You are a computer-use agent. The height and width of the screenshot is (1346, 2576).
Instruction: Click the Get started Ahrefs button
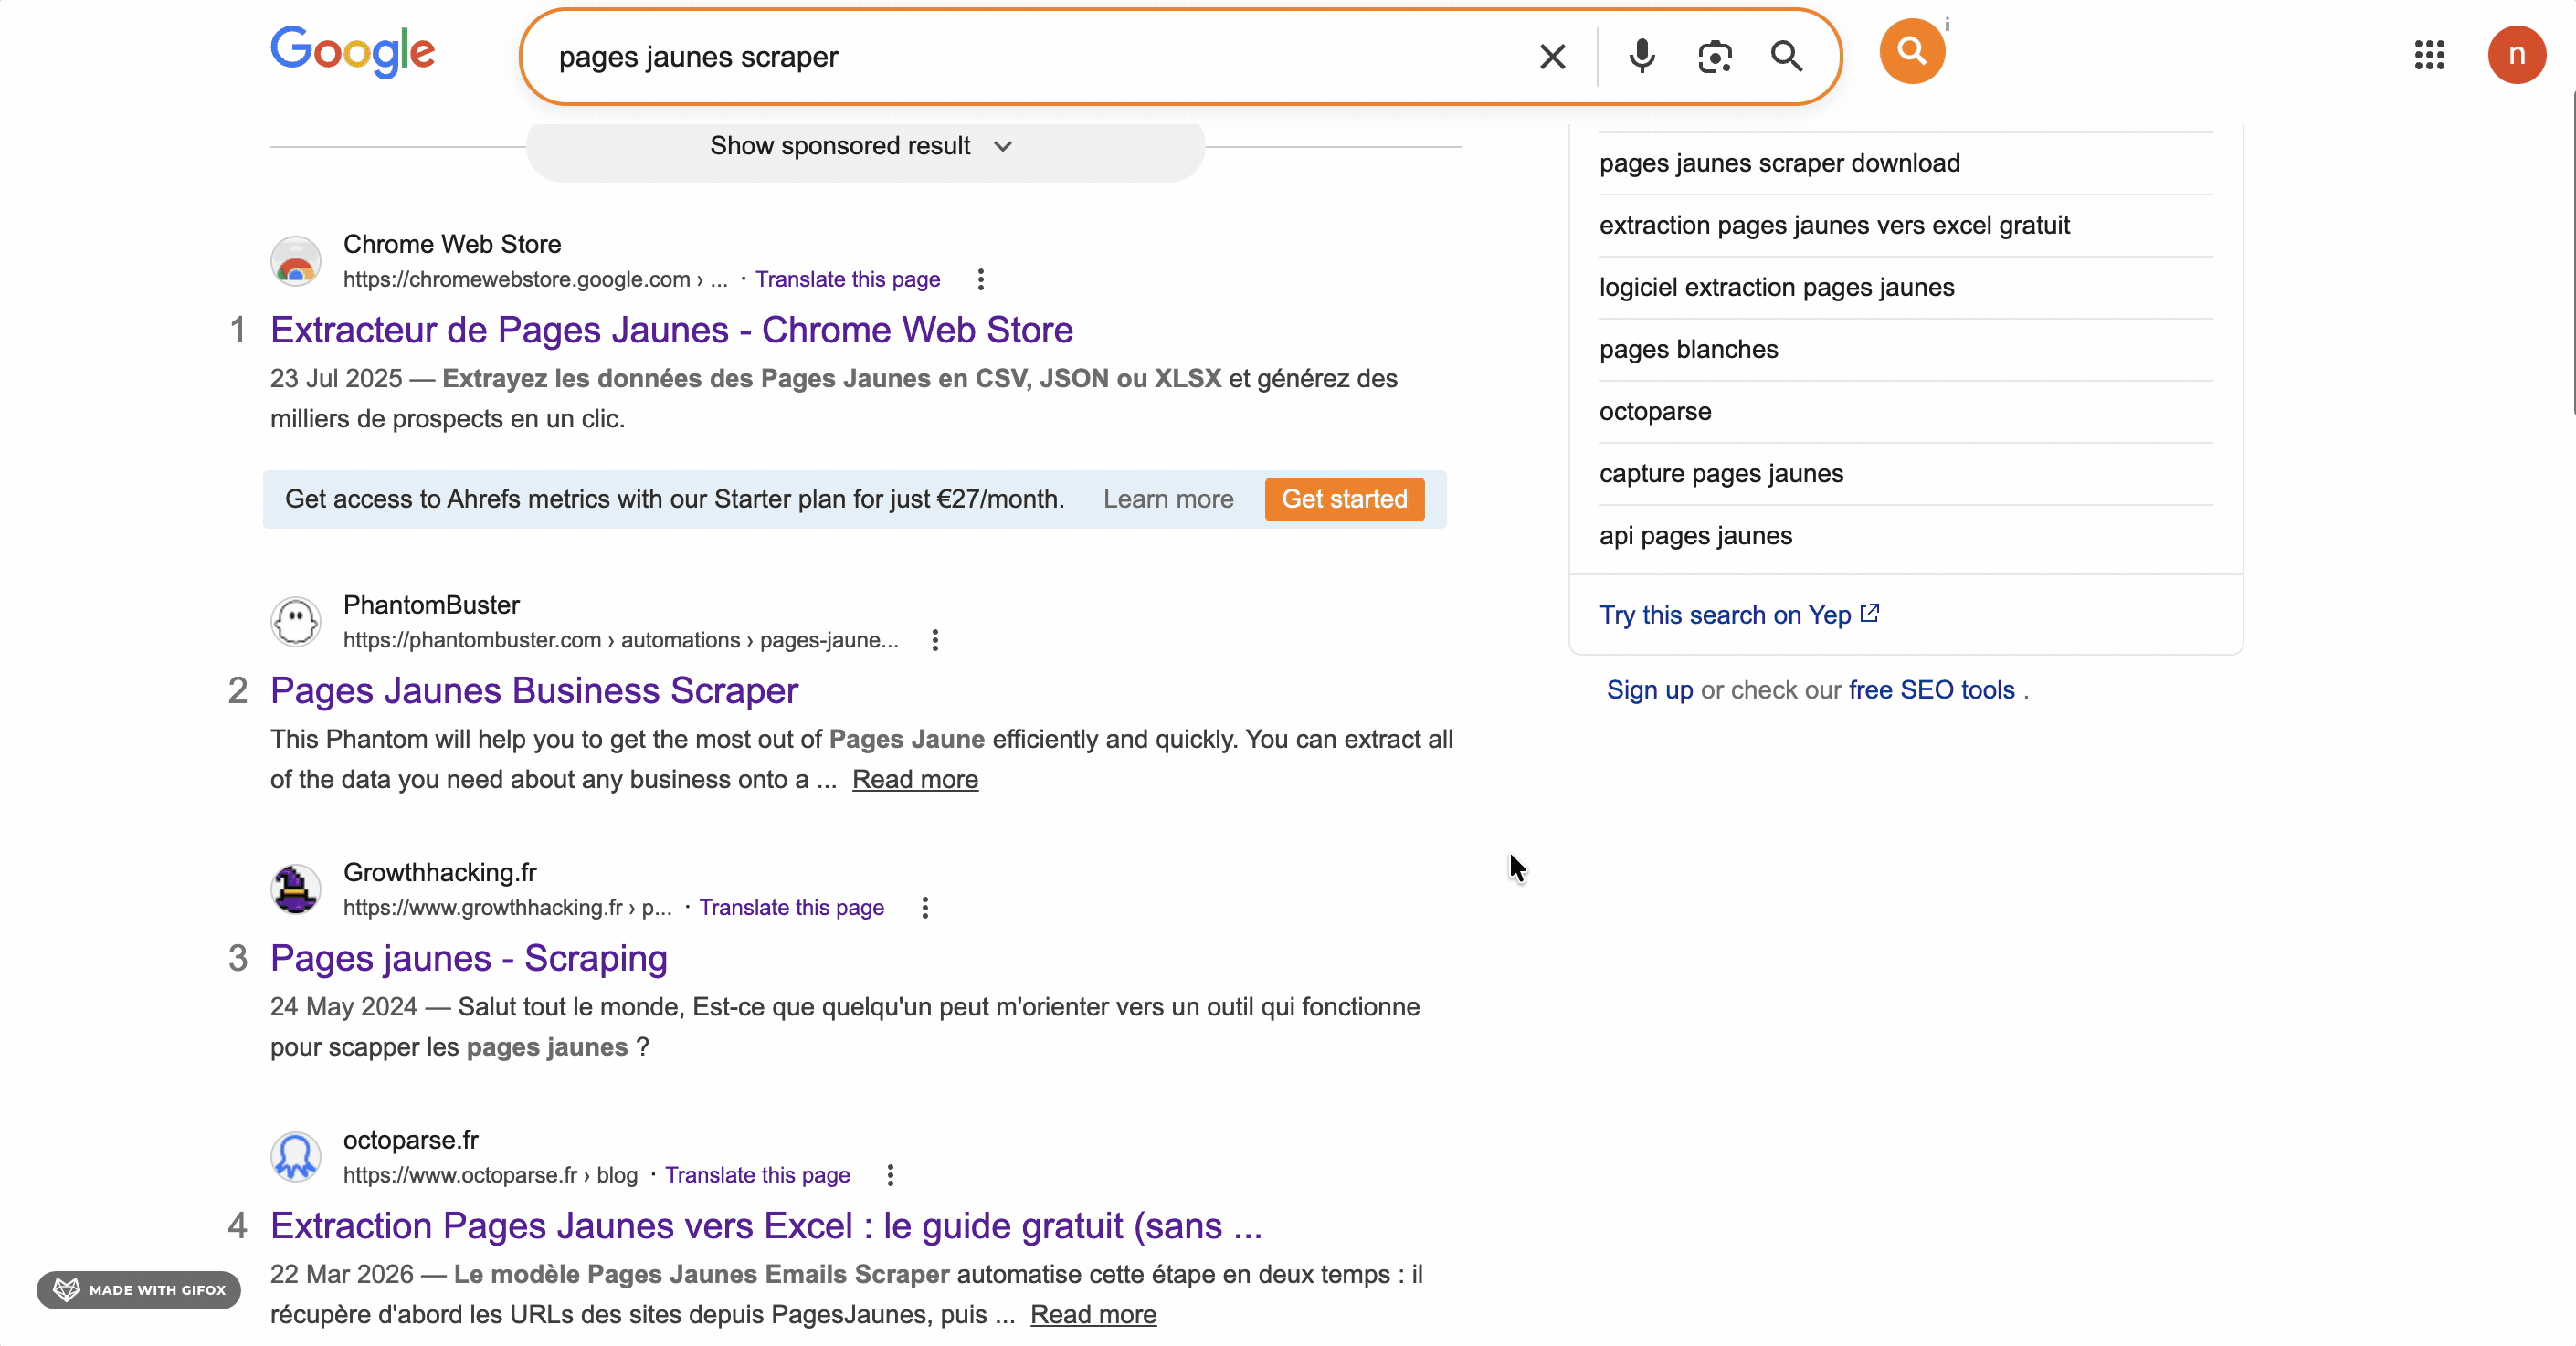coord(1344,499)
